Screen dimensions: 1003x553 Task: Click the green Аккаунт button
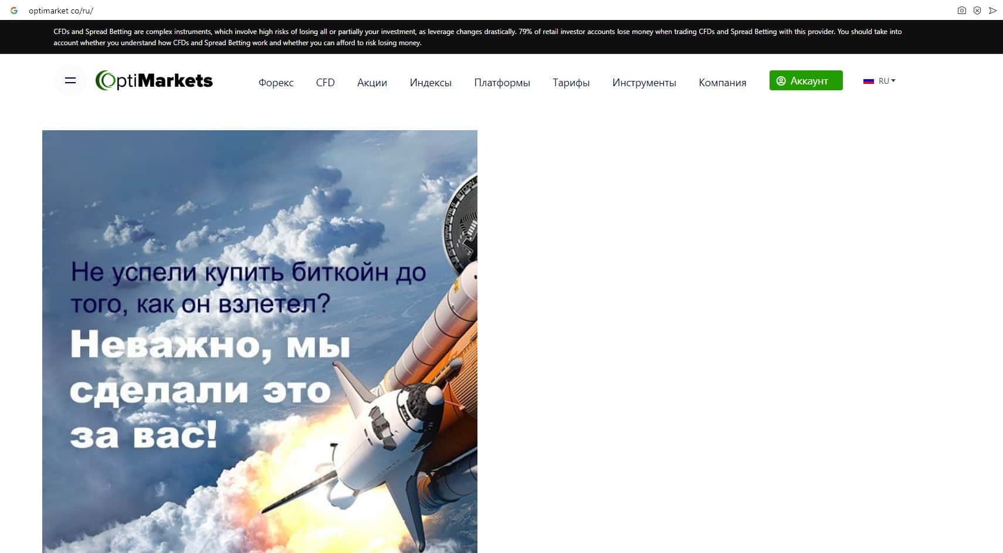806,80
